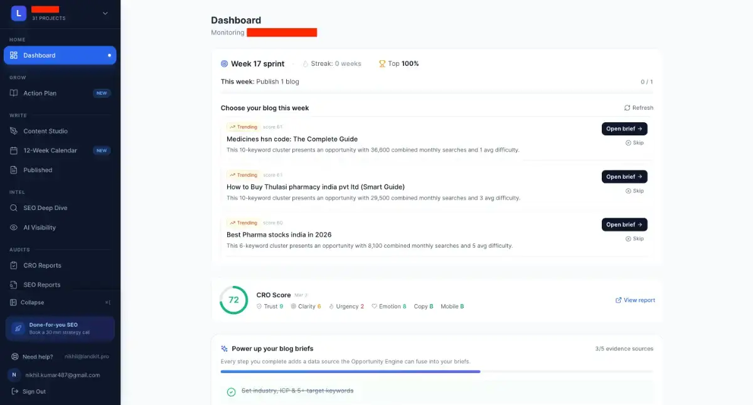The height and width of the screenshot is (405, 753).
Task: Click the Dashboard grid icon in sidebar
Action: click(14, 55)
